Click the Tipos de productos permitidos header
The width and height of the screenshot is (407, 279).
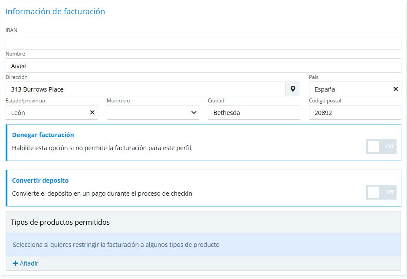[x=60, y=222]
